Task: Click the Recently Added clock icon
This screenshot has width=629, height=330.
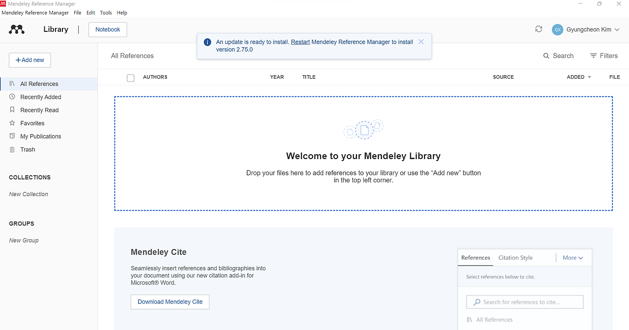Action: [x=12, y=97]
